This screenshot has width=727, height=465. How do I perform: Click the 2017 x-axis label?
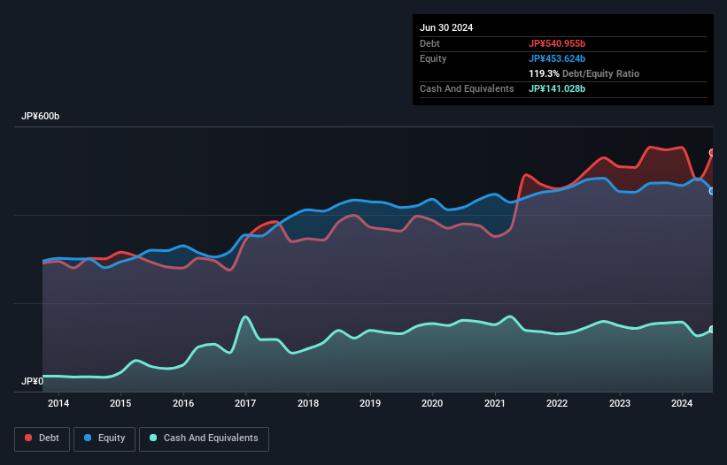click(245, 403)
